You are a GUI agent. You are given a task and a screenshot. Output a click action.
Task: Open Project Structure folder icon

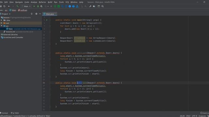click(x=94, y=6)
